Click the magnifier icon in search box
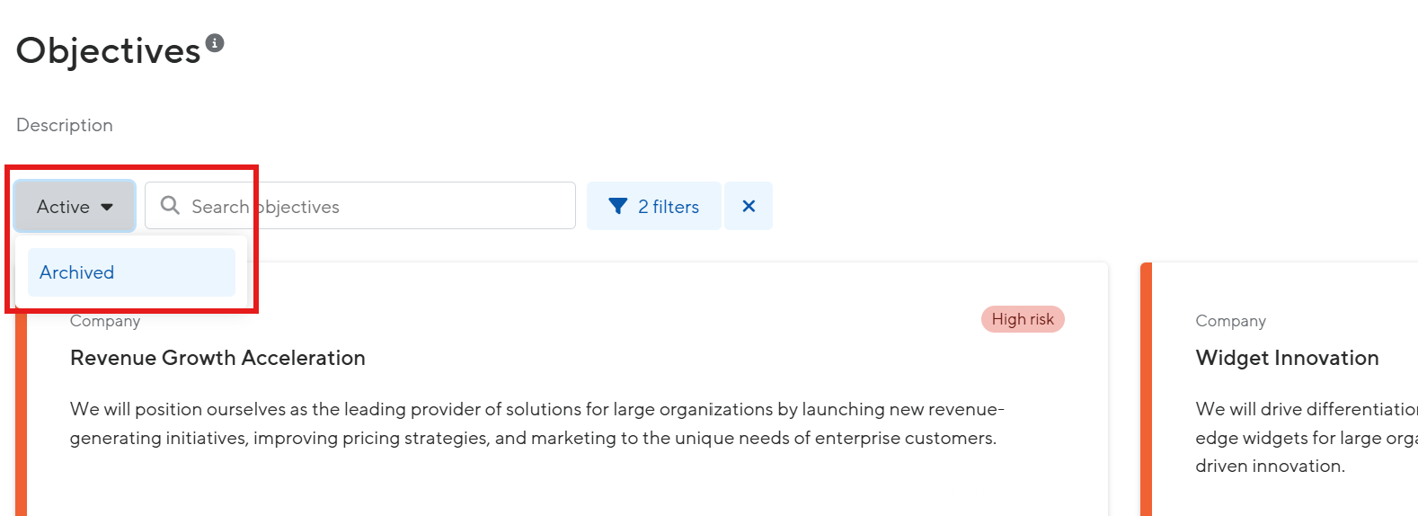This screenshot has width=1418, height=516. click(x=170, y=206)
